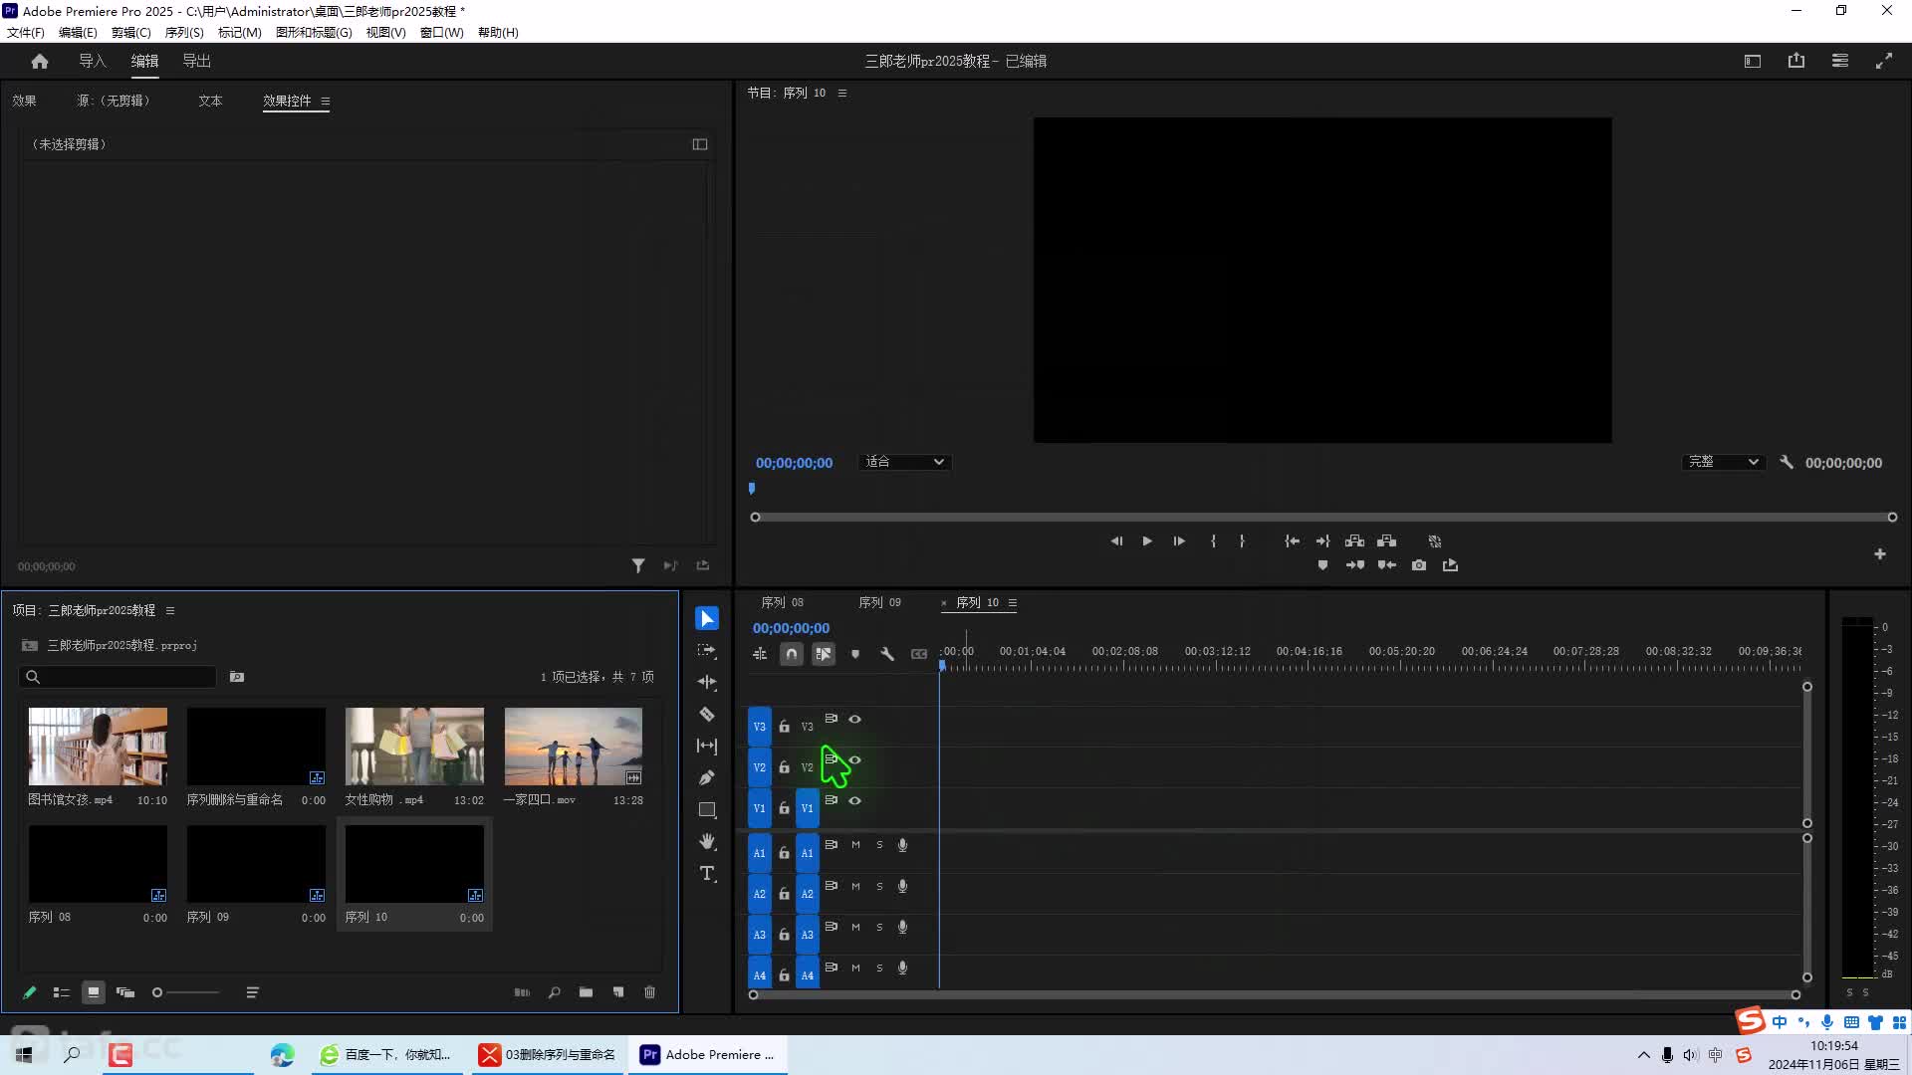Select the Rectangle tool
Viewport: 1912px width, 1075px height.
[706, 809]
